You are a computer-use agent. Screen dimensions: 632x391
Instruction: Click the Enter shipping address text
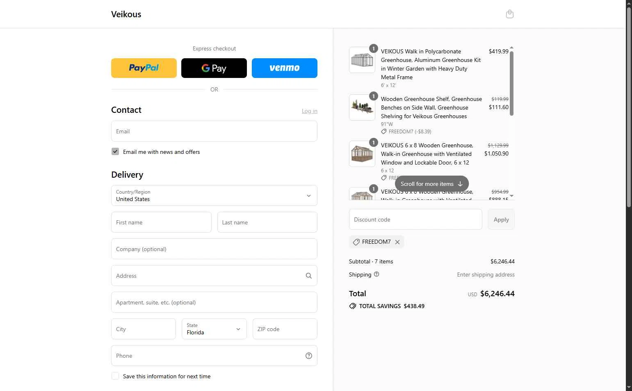point(486,274)
